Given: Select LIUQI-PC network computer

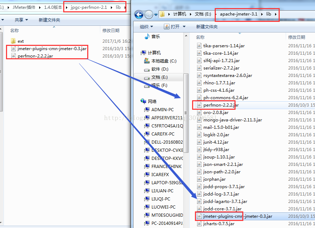Looking at the screenshot, I should pos(157,199).
